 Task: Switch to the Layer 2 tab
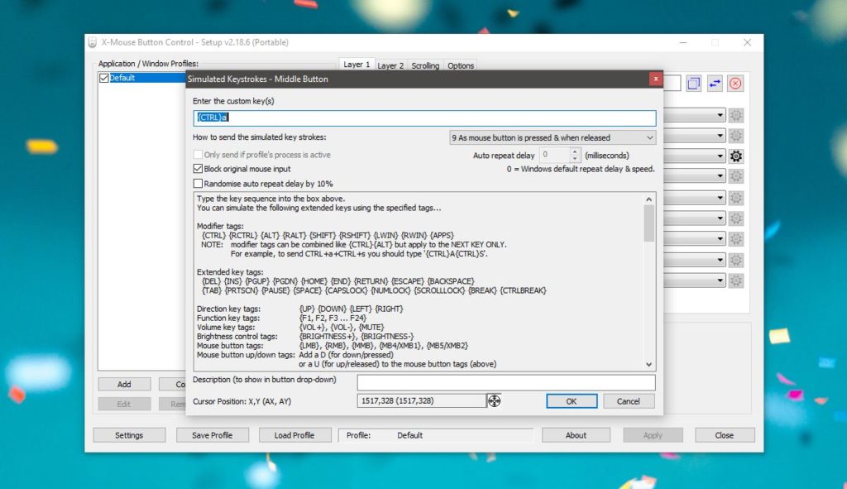390,65
